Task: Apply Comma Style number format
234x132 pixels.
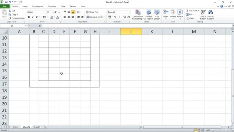Action: (119, 17)
